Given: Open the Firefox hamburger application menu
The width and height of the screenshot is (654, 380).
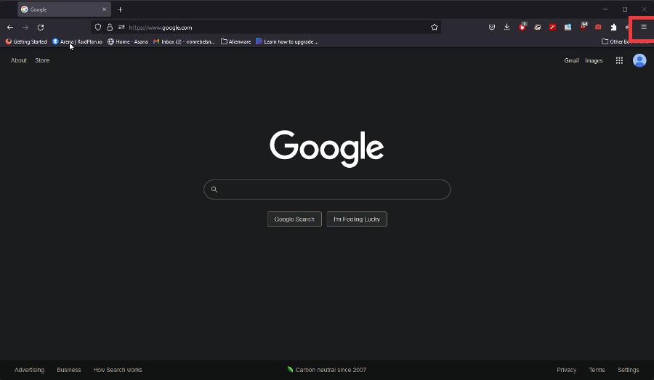Looking at the screenshot, I should tap(644, 27).
